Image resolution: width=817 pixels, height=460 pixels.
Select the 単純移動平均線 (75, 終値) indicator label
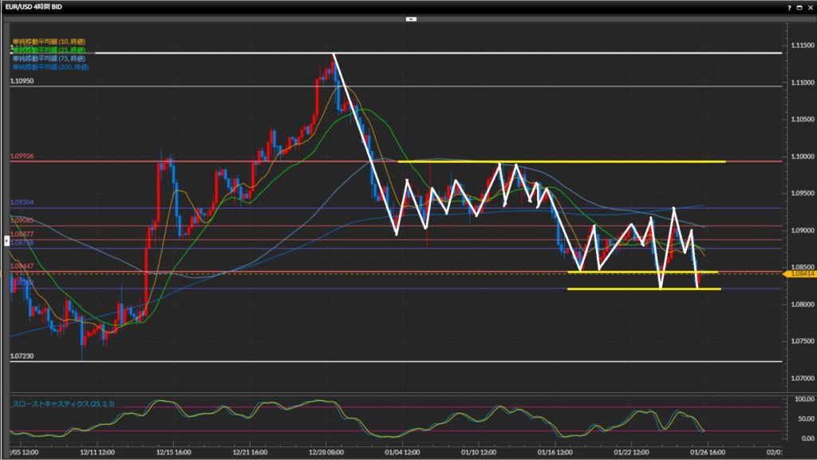click(x=49, y=58)
